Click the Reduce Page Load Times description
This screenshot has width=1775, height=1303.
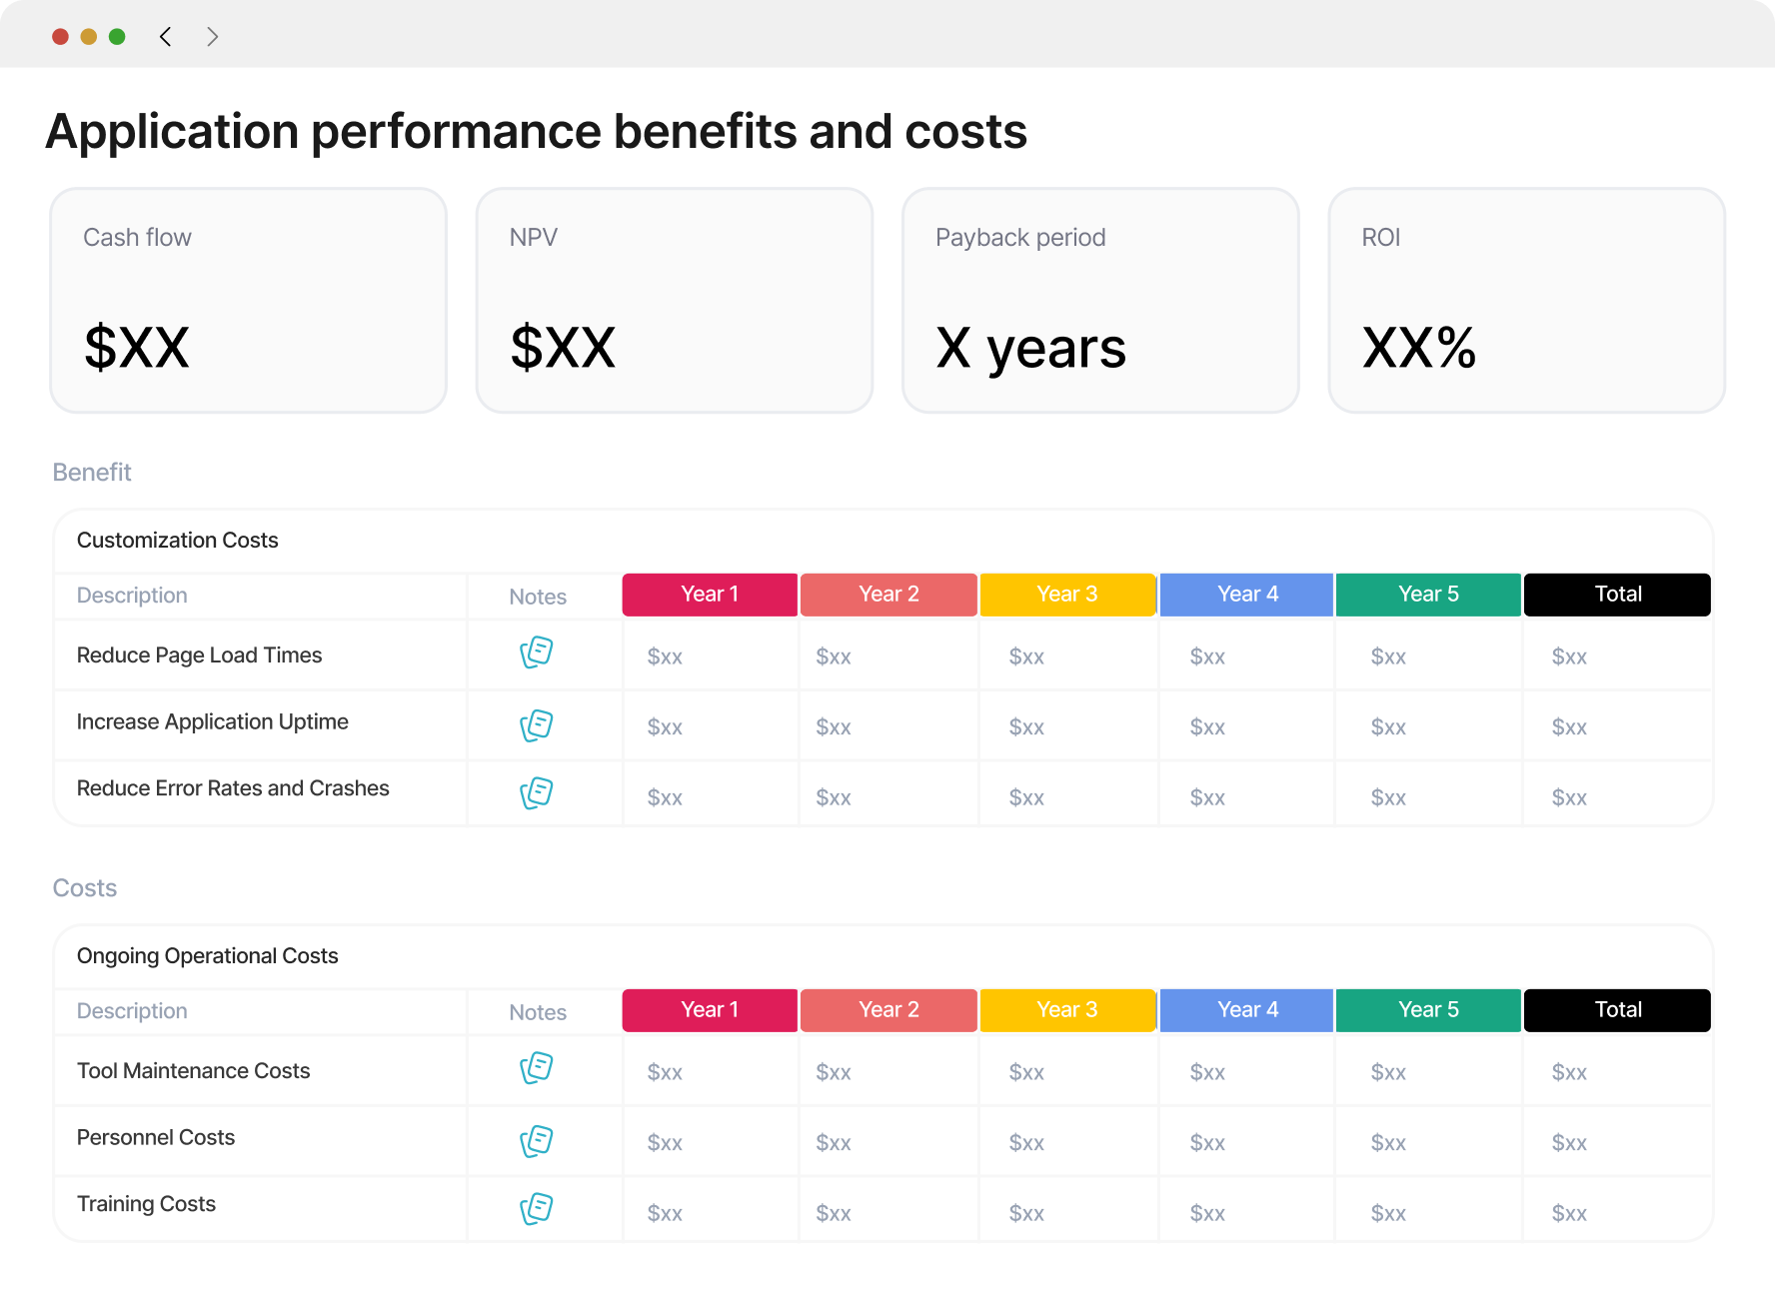pos(200,655)
